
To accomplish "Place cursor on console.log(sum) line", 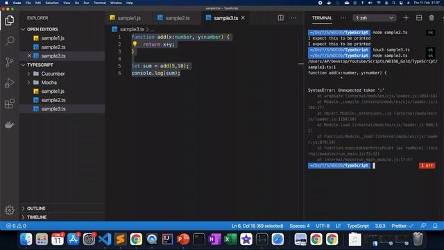I will point(155,73).
